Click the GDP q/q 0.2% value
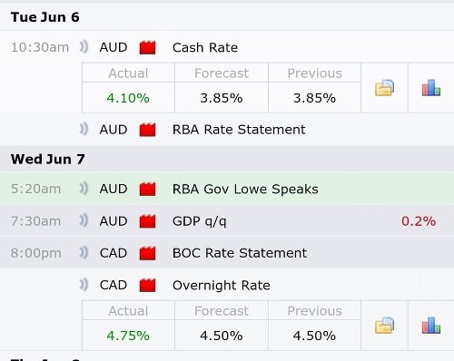 pos(419,221)
